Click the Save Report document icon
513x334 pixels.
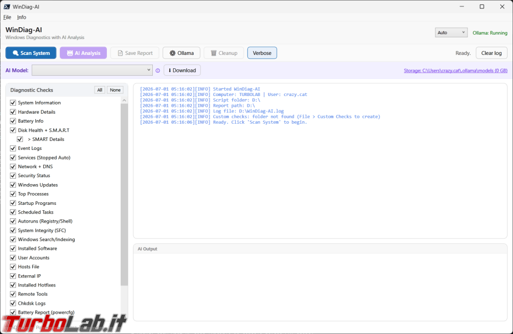tap(135, 53)
